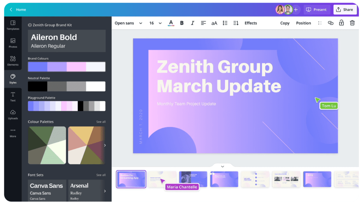The width and height of the screenshot is (363, 208).
Task: Click the bulleted list icon
Action: 225,23
